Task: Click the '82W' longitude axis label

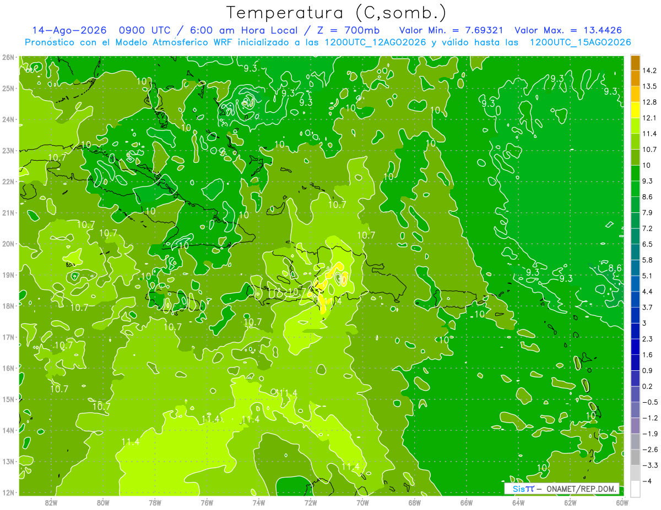Action: coord(51,502)
